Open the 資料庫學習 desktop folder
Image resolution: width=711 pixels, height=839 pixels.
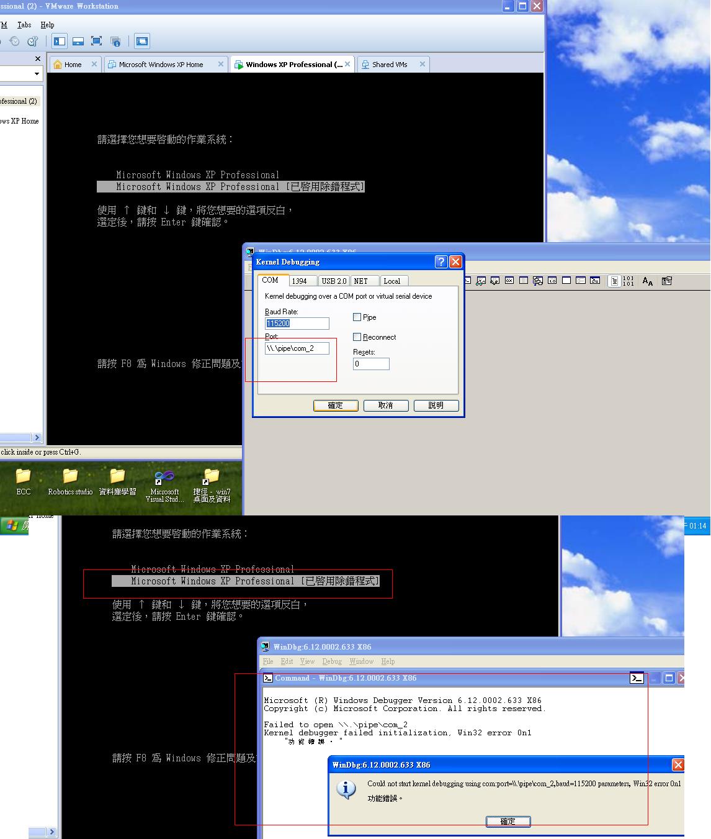pos(117,482)
